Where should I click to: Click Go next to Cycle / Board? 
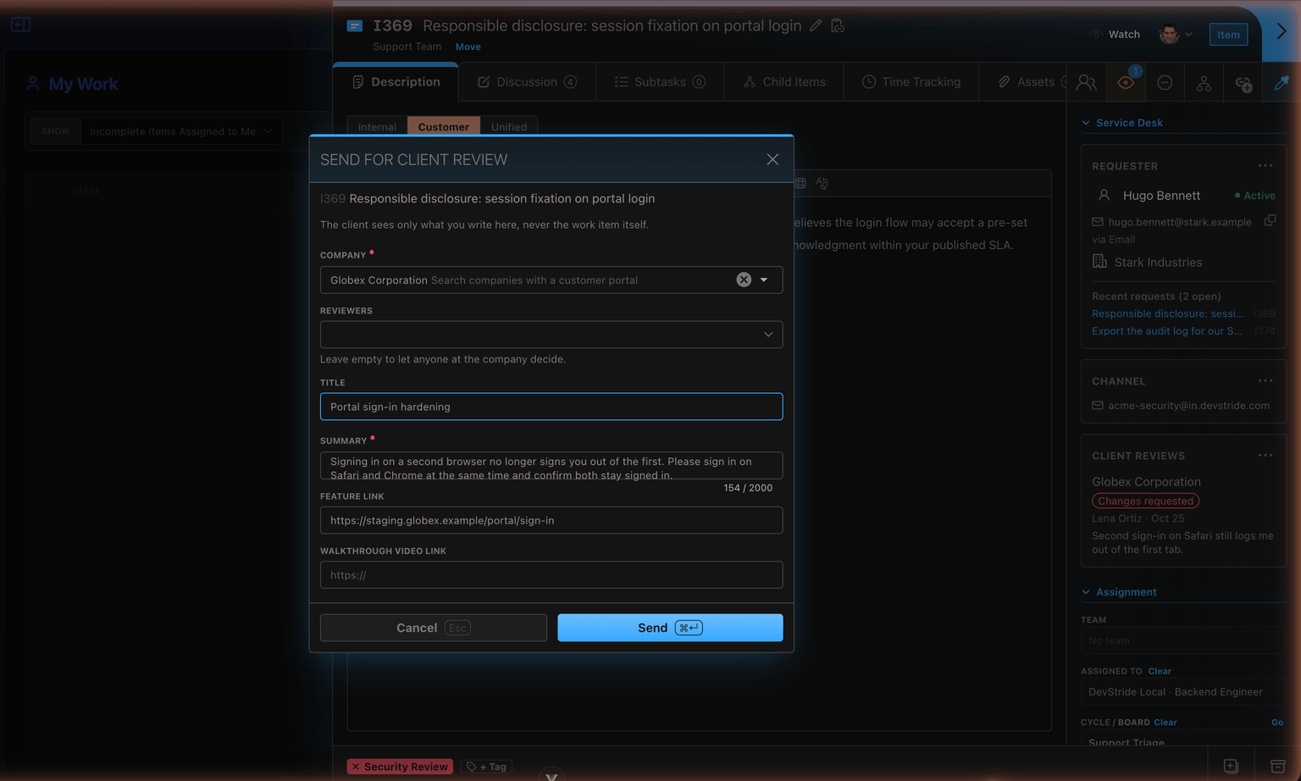click(1277, 723)
